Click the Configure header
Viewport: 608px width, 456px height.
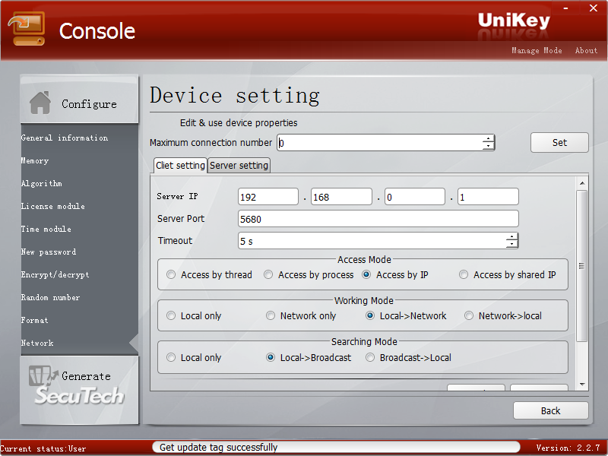(79, 100)
